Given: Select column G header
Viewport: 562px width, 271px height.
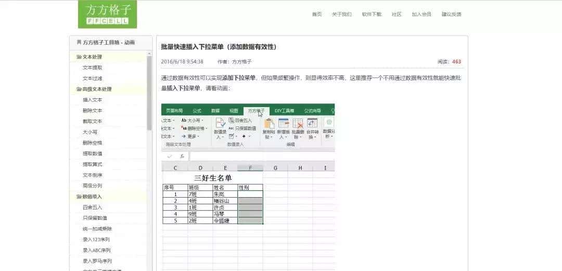Looking at the screenshot, I should point(275,168).
